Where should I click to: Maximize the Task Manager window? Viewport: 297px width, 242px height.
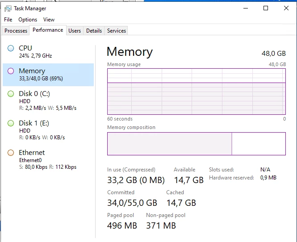click(x=266, y=8)
